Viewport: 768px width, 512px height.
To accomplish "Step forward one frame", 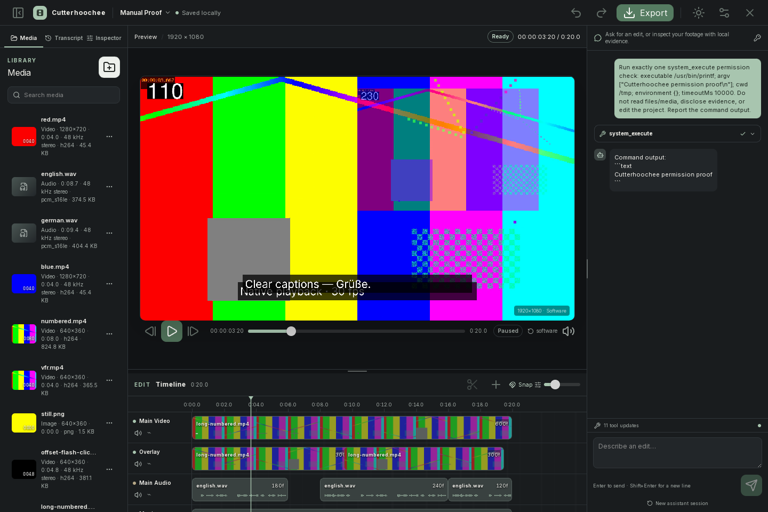I will pyautogui.click(x=193, y=331).
